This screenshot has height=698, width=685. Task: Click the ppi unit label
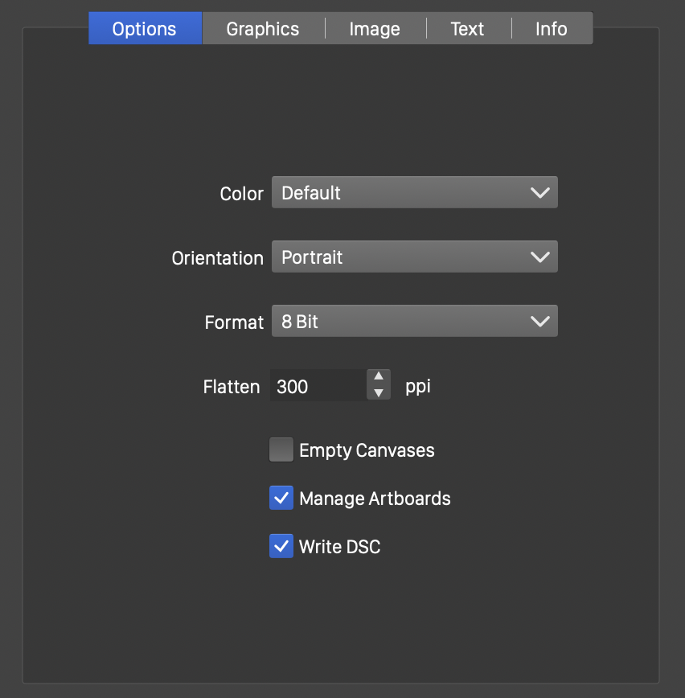(418, 387)
